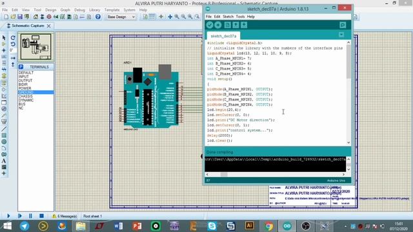
Task: Close the Schematic Capture tab
Action: coord(49,26)
